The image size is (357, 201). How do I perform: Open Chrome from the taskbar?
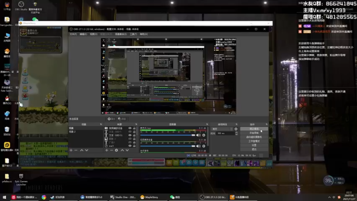coord(44,197)
